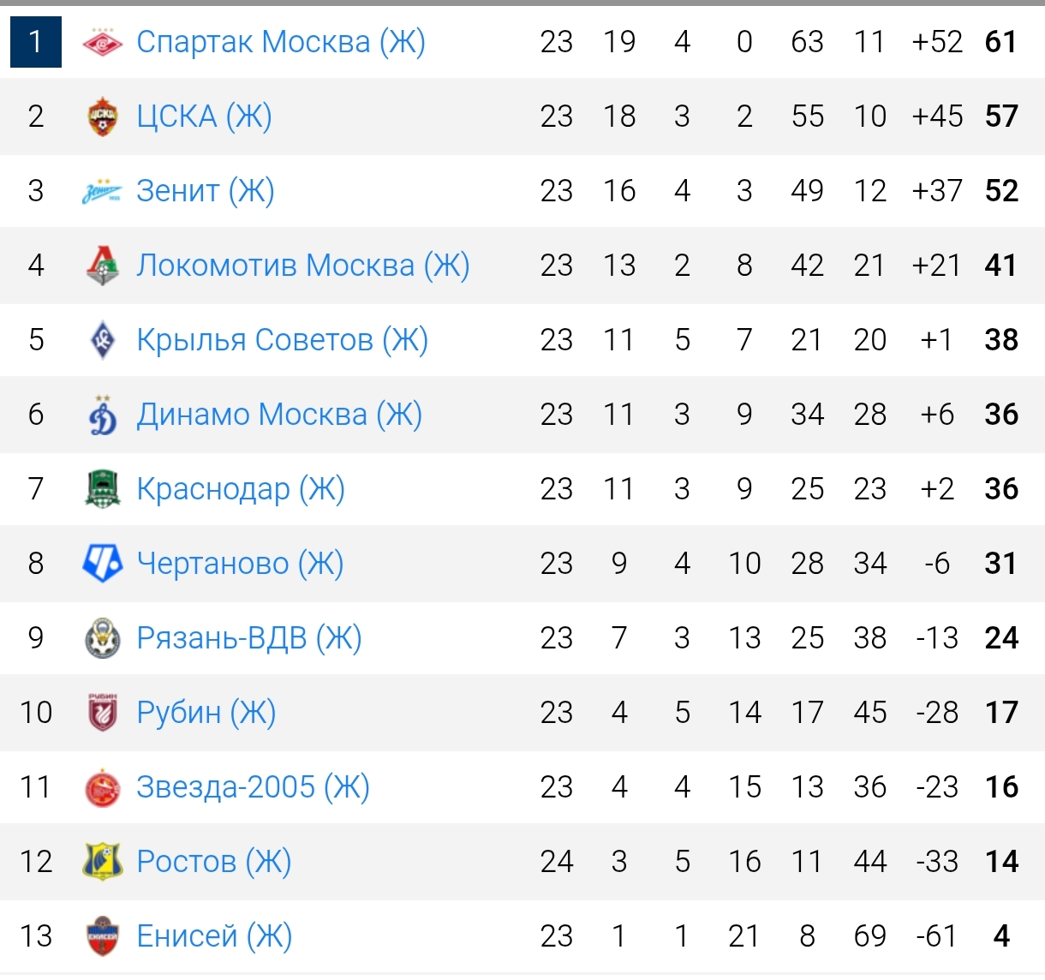The image size is (1045, 980).
Task: Click the Zenit club logo icon
Action: [x=103, y=191]
